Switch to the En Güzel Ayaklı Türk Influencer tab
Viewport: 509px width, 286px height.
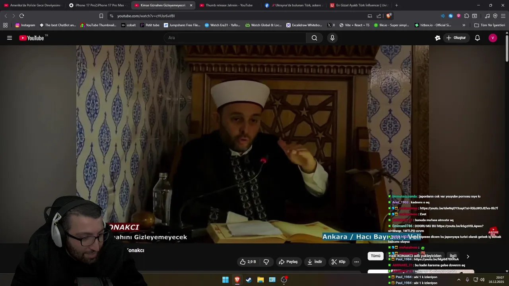click(x=358, y=5)
